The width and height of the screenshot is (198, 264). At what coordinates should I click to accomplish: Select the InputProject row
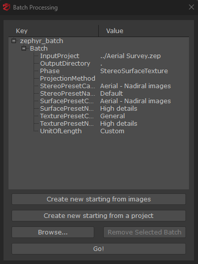(x=99, y=56)
